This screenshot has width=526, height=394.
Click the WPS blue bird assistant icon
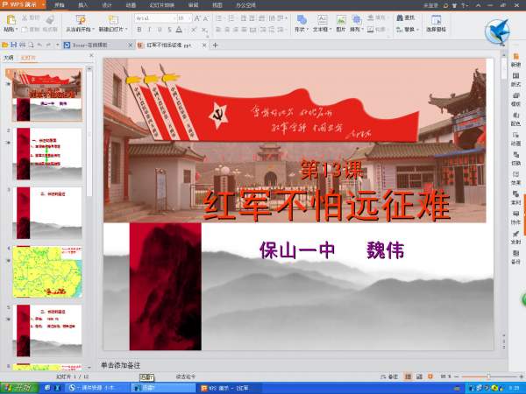(497, 32)
